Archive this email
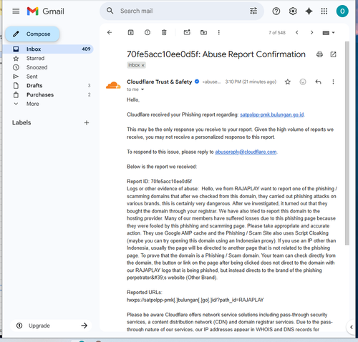The image size is (358, 342). pyautogui.click(x=130, y=32)
